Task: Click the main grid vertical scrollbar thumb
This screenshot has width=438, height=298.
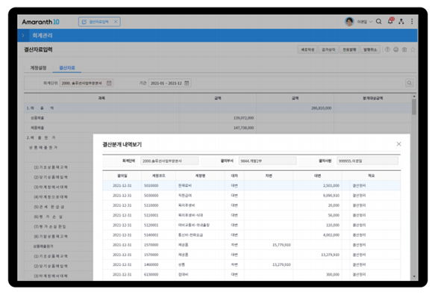Action: 414,107
